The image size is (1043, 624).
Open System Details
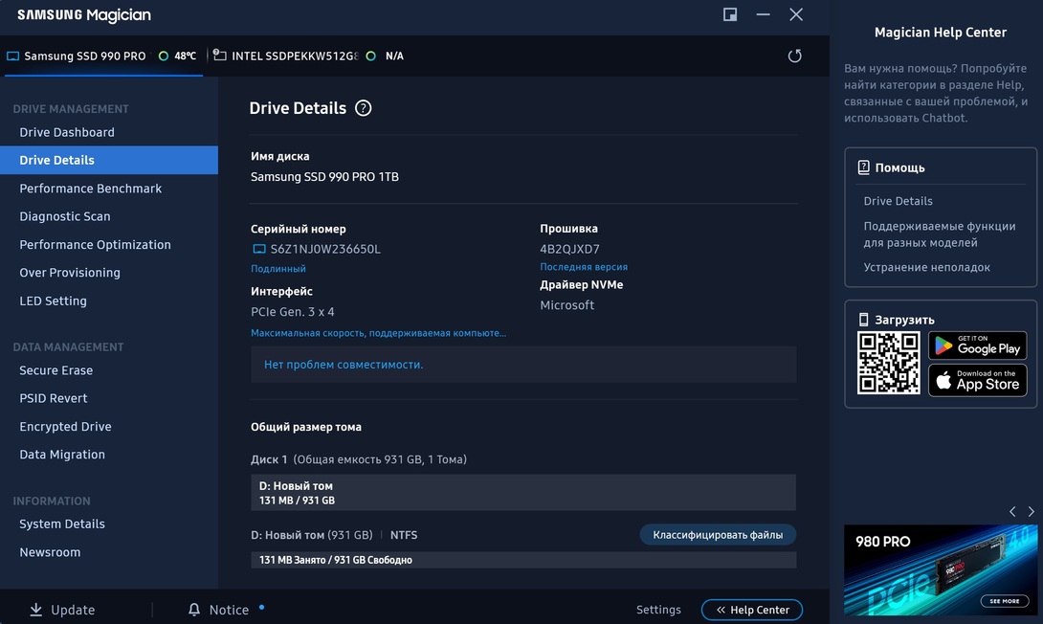click(x=62, y=524)
